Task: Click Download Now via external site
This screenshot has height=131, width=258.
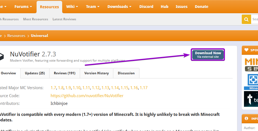Action: tap(208, 55)
